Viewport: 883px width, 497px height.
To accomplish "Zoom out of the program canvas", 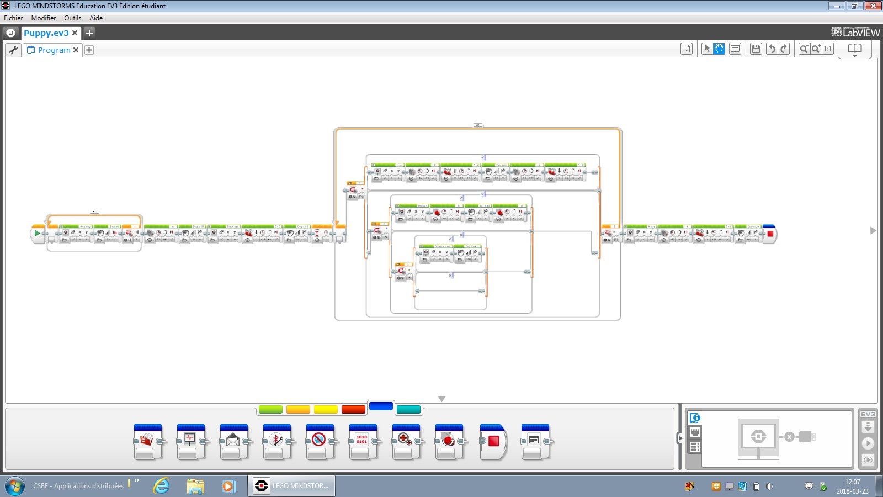I will coord(804,49).
